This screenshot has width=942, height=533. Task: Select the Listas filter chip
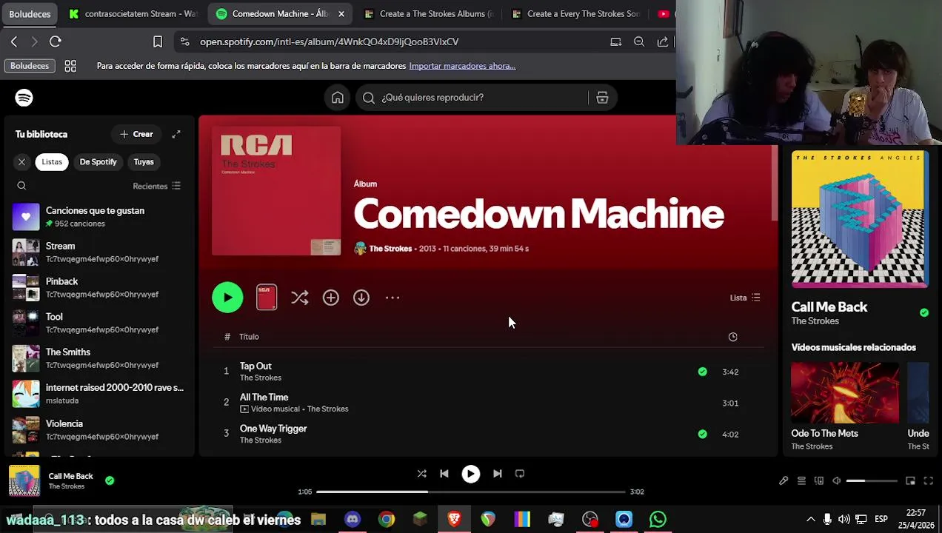pos(52,161)
